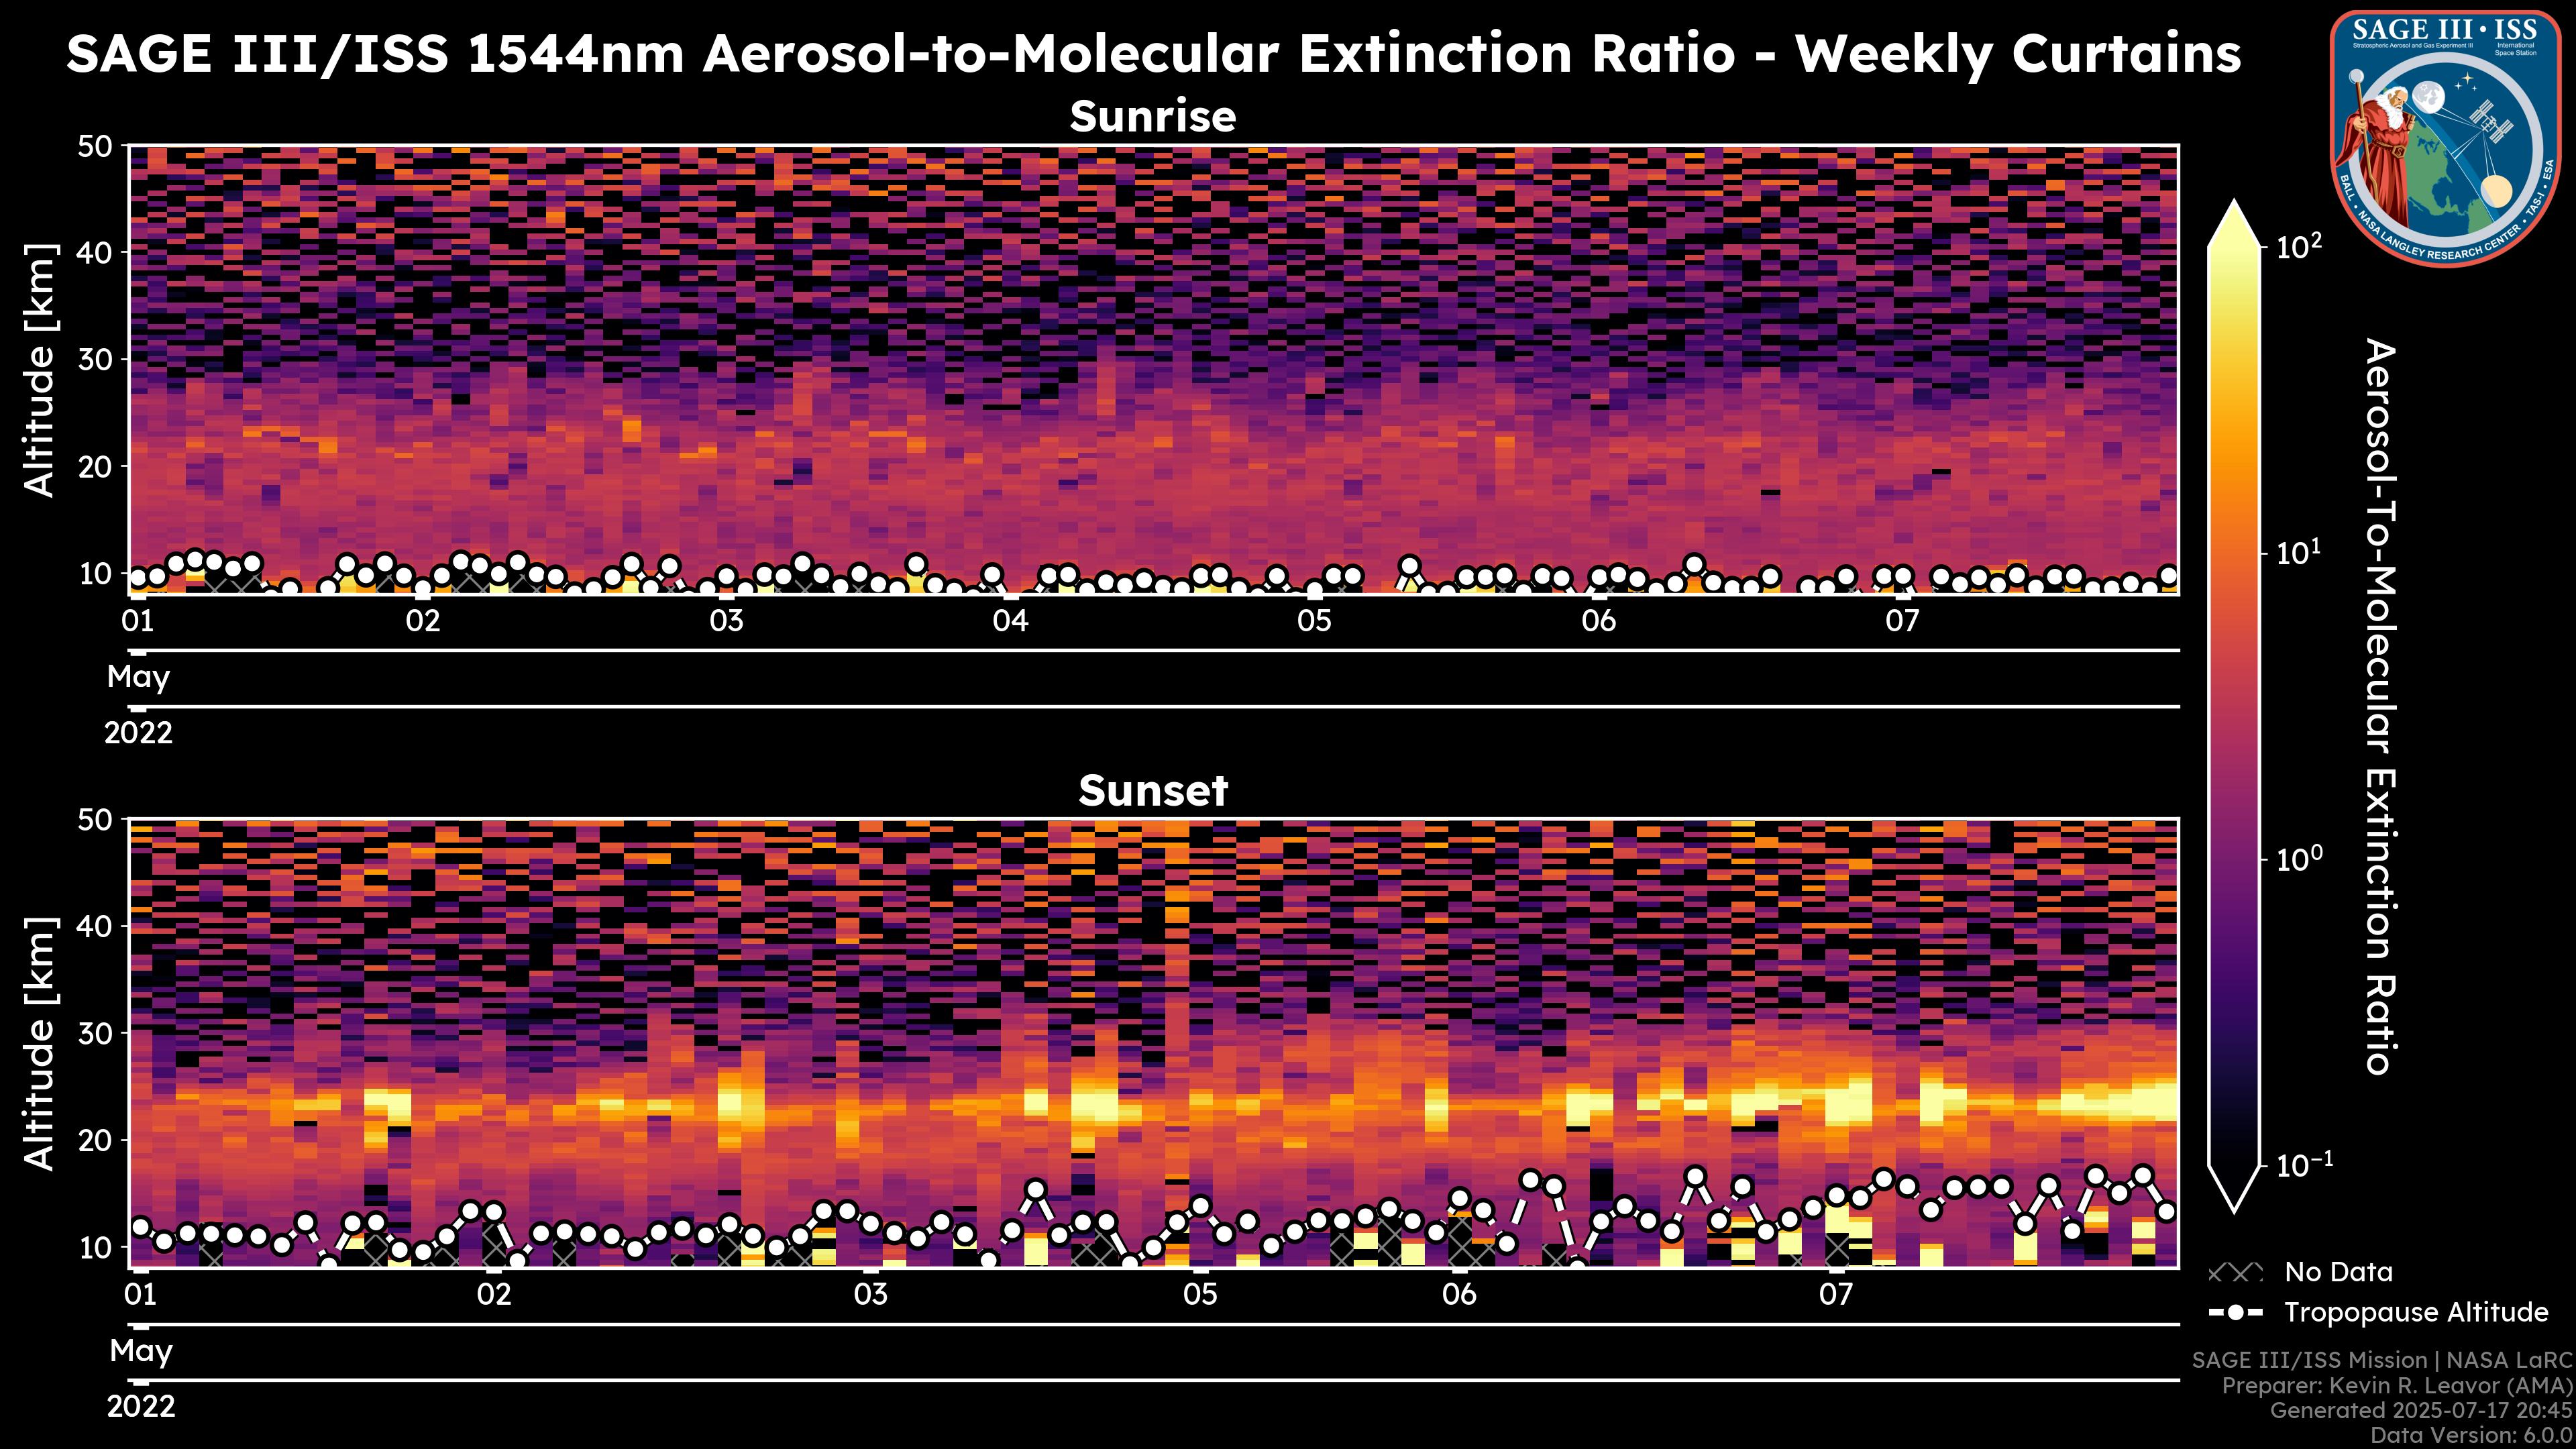The height and width of the screenshot is (1449, 2576).
Task: Click the main figure title text
Action: pos(1153,54)
